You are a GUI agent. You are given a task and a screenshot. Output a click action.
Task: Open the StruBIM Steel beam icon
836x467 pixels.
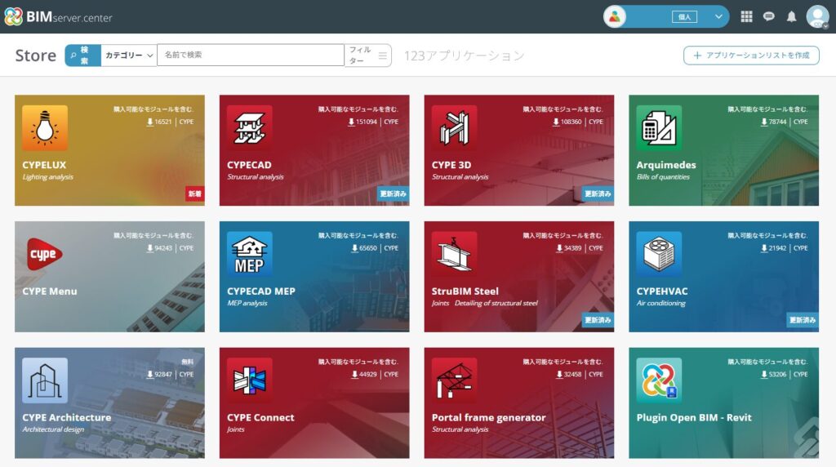pyautogui.click(x=454, y=254)
